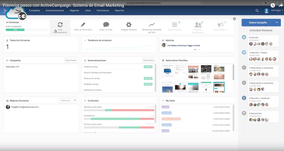
Task: Click the Facebook mention activity icon
Action: point(244,98)
